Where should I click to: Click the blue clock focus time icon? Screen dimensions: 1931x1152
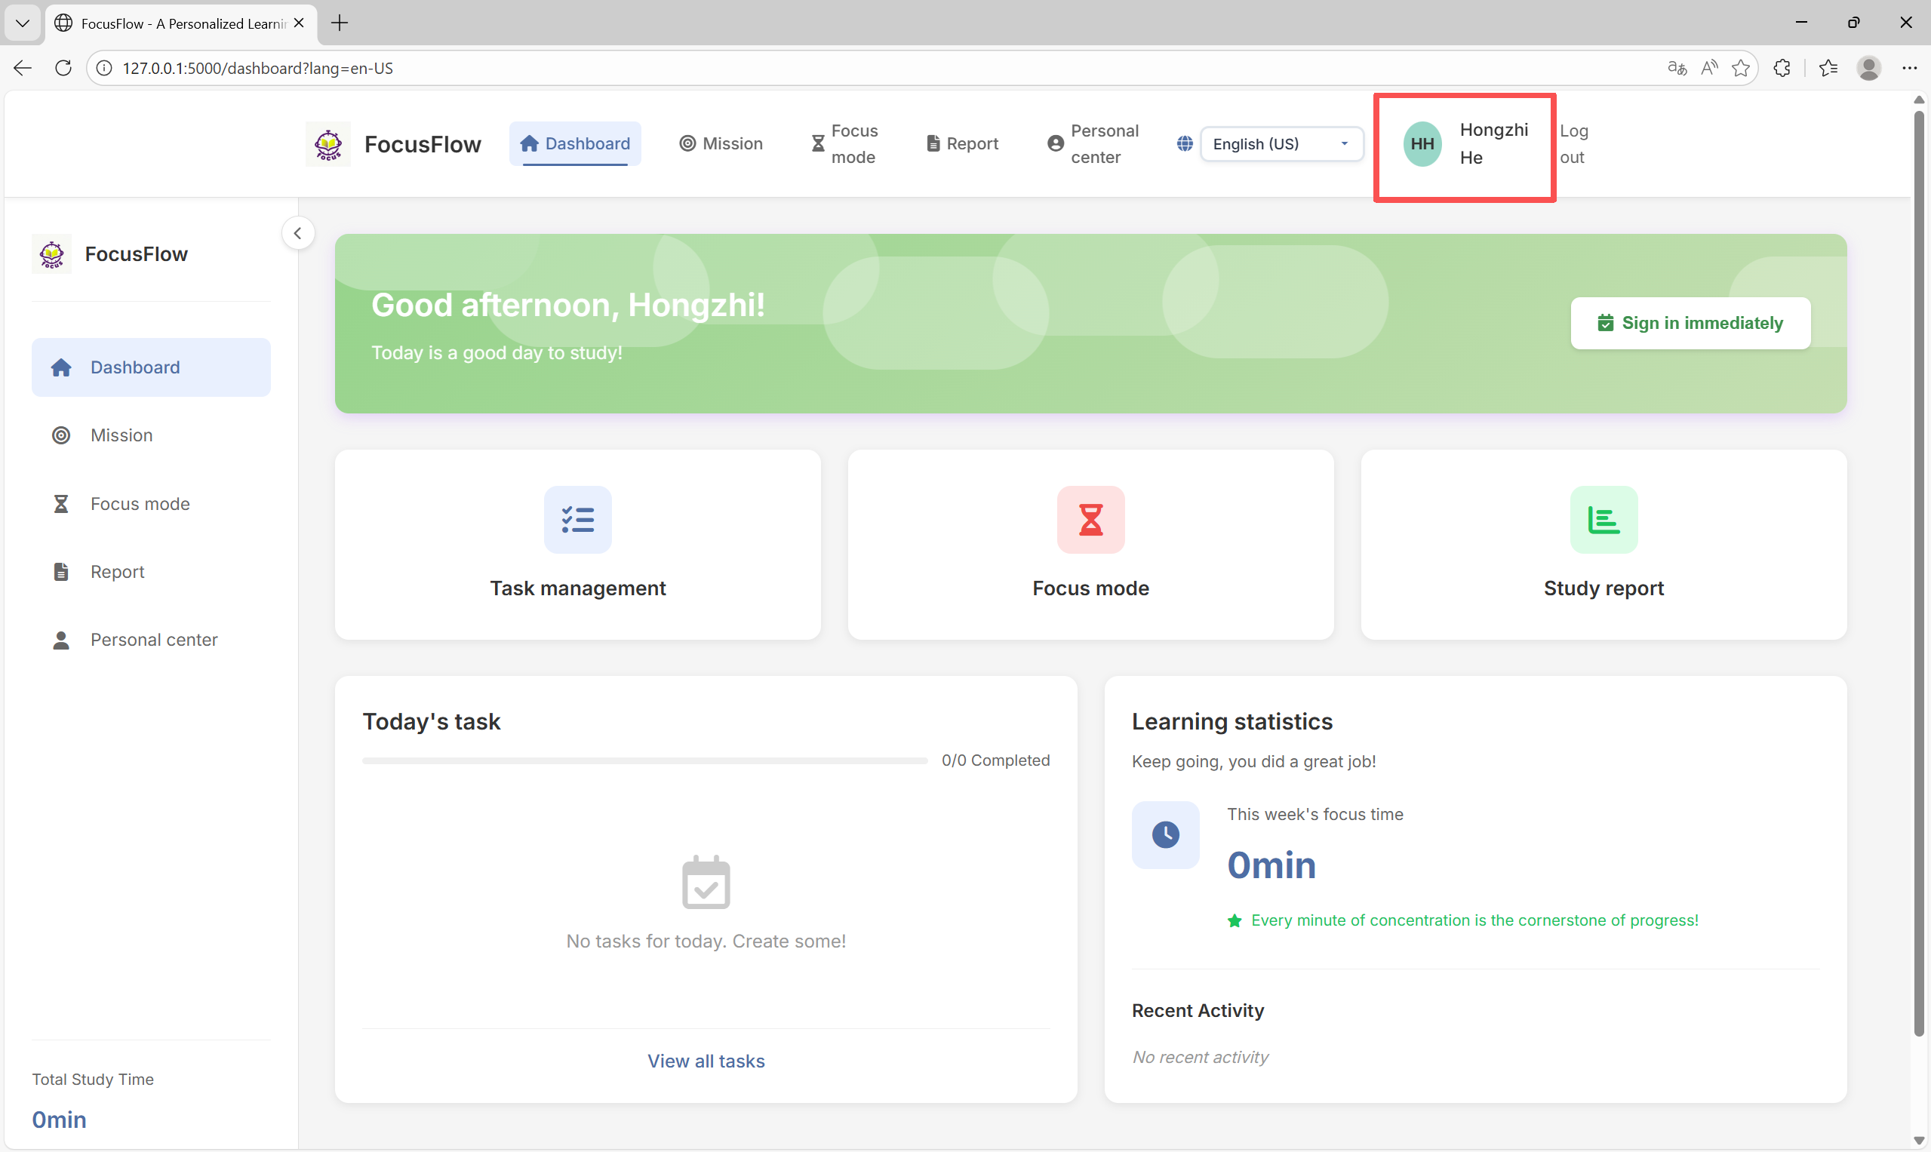(x=1164, y=834)
